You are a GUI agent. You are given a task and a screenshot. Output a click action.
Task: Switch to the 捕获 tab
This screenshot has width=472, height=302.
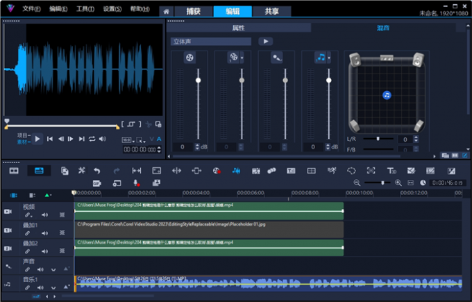[x=193, y=11]
